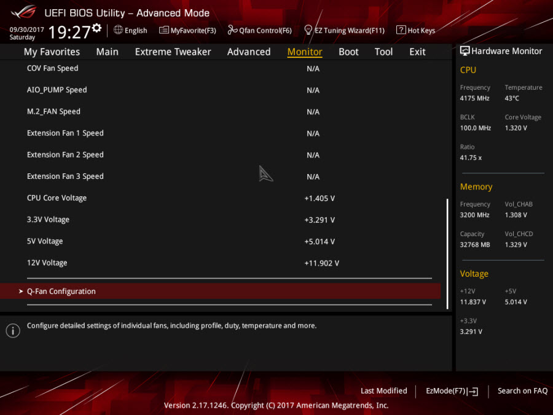Select 3.3V Voltage row label
The image size is (553, 415).
49,219
